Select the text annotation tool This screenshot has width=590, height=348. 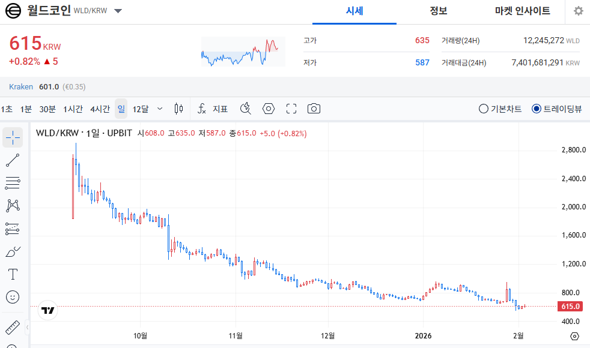13,274
